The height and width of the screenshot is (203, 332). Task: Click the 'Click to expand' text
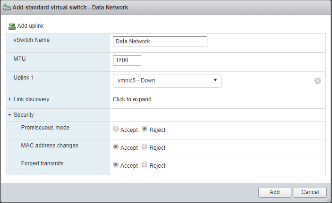point(132,99)
